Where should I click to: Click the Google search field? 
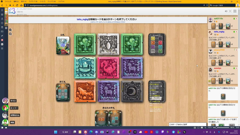pyautogui.click(x=222, y=5)
